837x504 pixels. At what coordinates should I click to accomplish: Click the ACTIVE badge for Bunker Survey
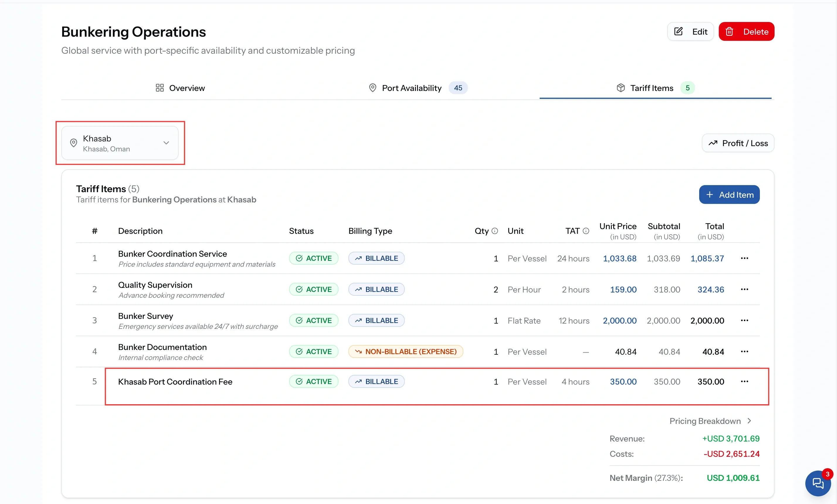pyautogui.click(x=314, y=320)
